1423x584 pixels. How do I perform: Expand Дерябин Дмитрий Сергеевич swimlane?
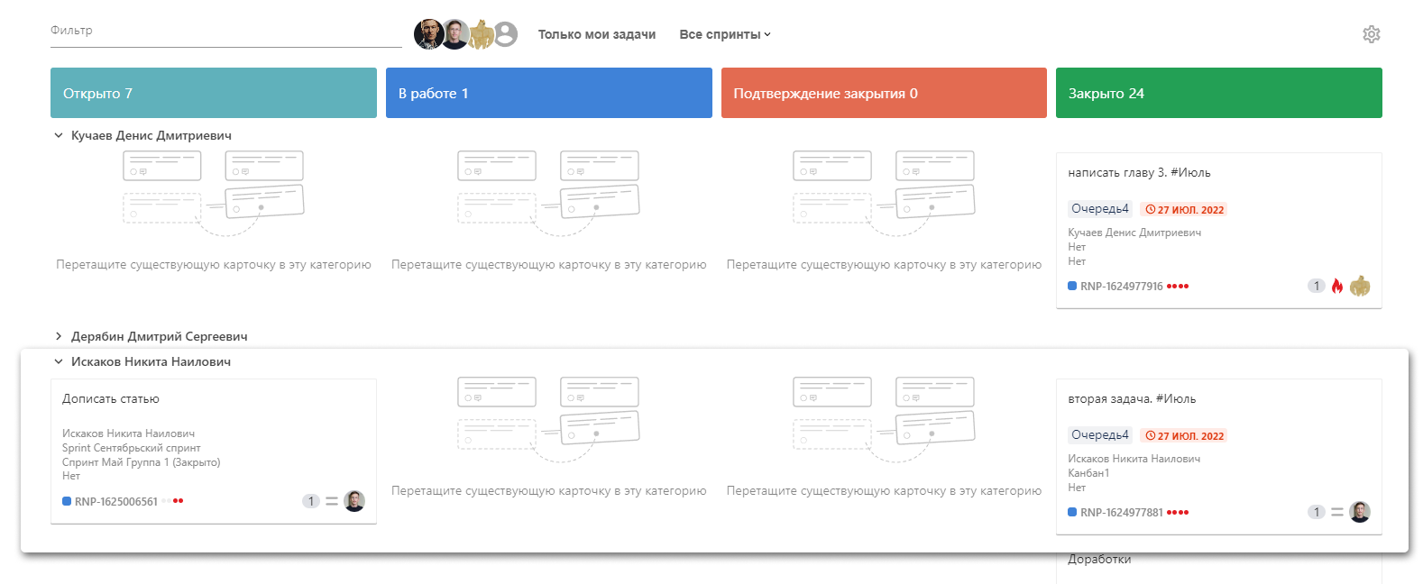tap(59, 336)
